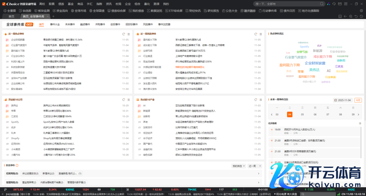Screen dimensions: 366x196
Task: Open 板块监测 from the shortcut toolbar
Action: pos(42,11)
